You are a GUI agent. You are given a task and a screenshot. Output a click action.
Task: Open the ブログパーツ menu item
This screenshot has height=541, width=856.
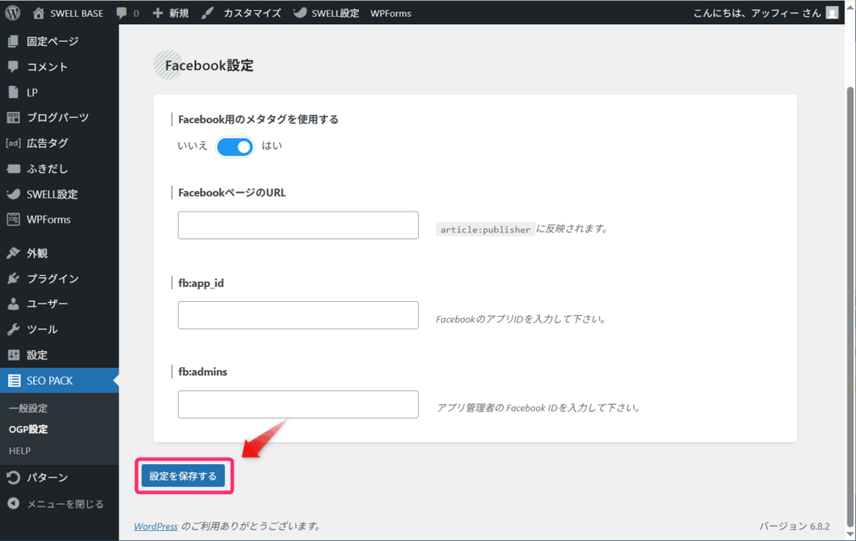coord(59,117)
